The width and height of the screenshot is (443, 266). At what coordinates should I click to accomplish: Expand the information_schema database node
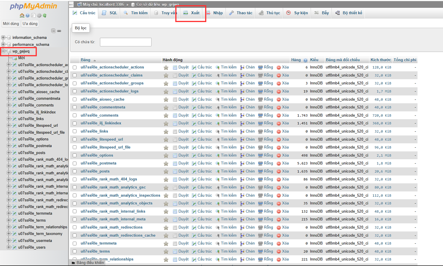click(3, 37)
